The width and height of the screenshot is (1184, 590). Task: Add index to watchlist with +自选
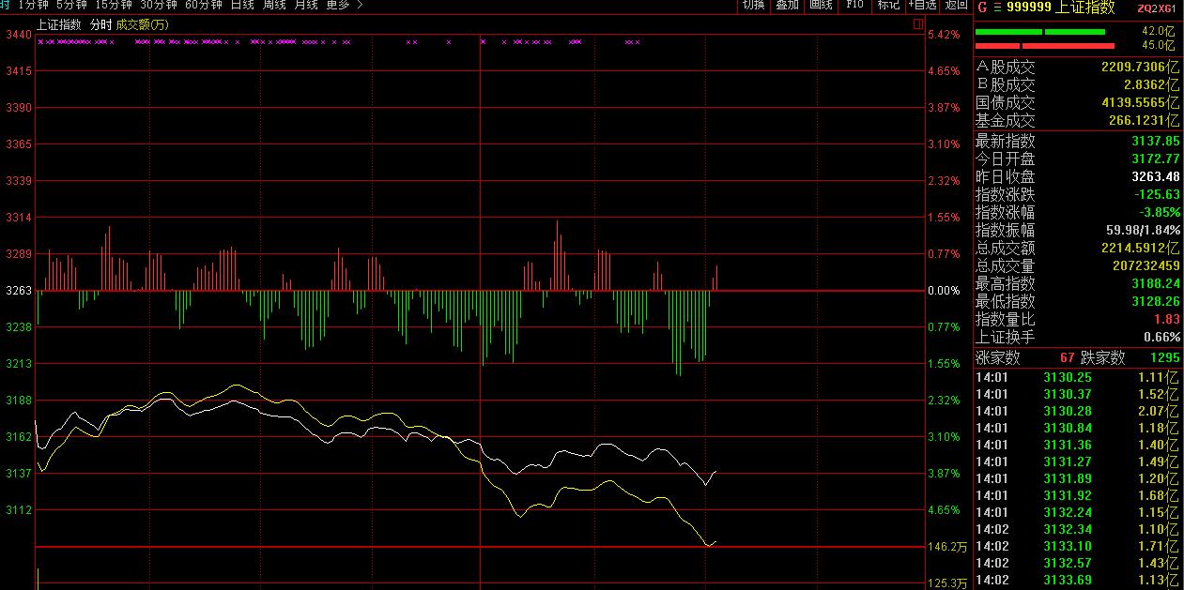[922, 5]
